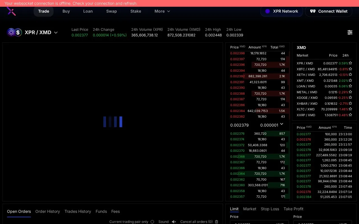Click the Metal X logo icon
Image resolution: width=359 pixels, height=224 pixels.
tap(11, 11)
